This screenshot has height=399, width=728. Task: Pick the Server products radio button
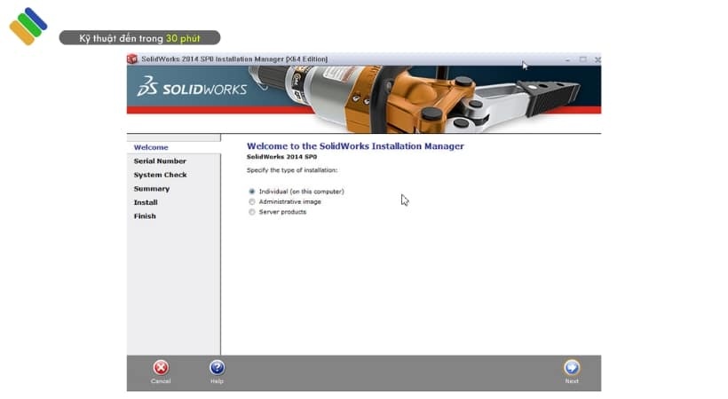pyautogui.click(x=251, y=212)
